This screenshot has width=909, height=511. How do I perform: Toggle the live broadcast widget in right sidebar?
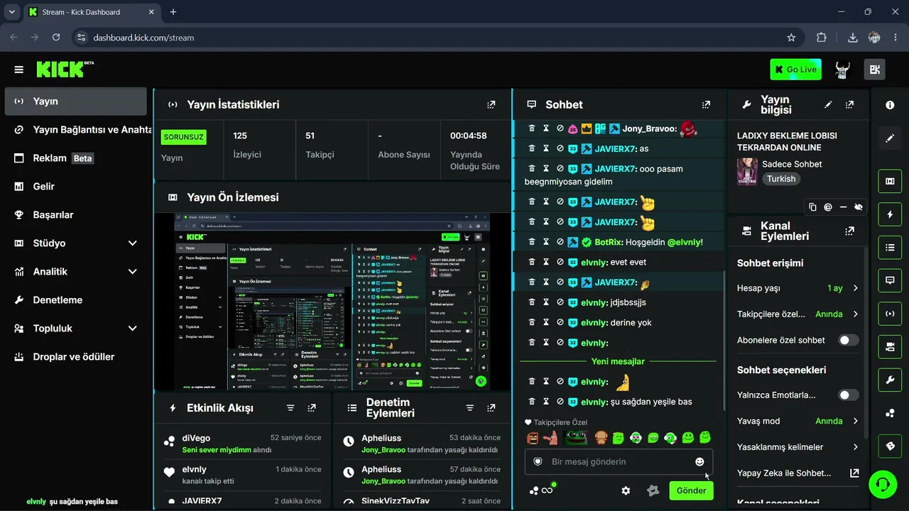click(x=890, y=314)
